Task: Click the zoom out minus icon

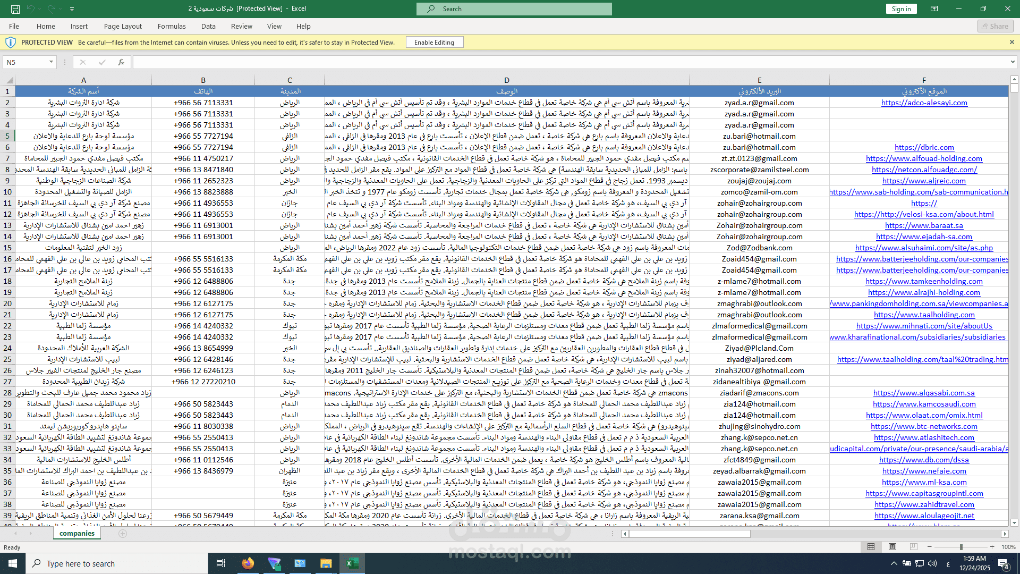Action: pyautogui.click(x=930, y=547)
